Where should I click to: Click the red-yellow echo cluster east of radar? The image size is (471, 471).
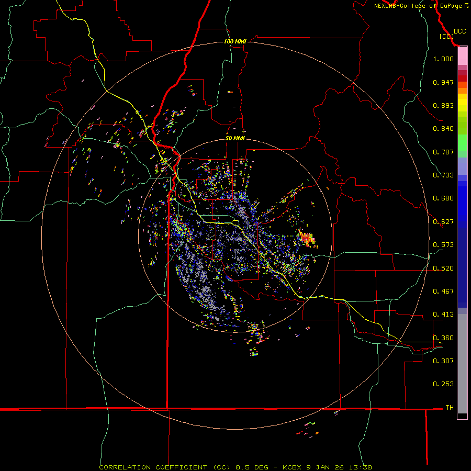306,239
